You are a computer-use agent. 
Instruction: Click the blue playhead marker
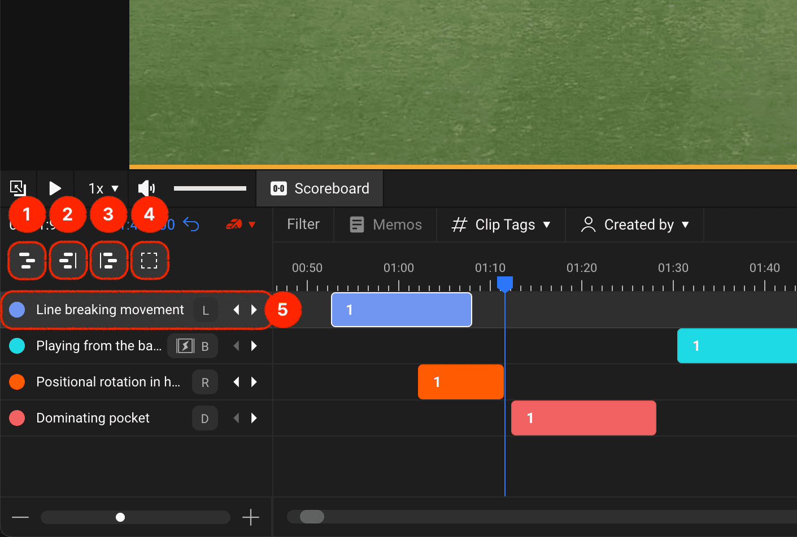(x=504, y=283)
